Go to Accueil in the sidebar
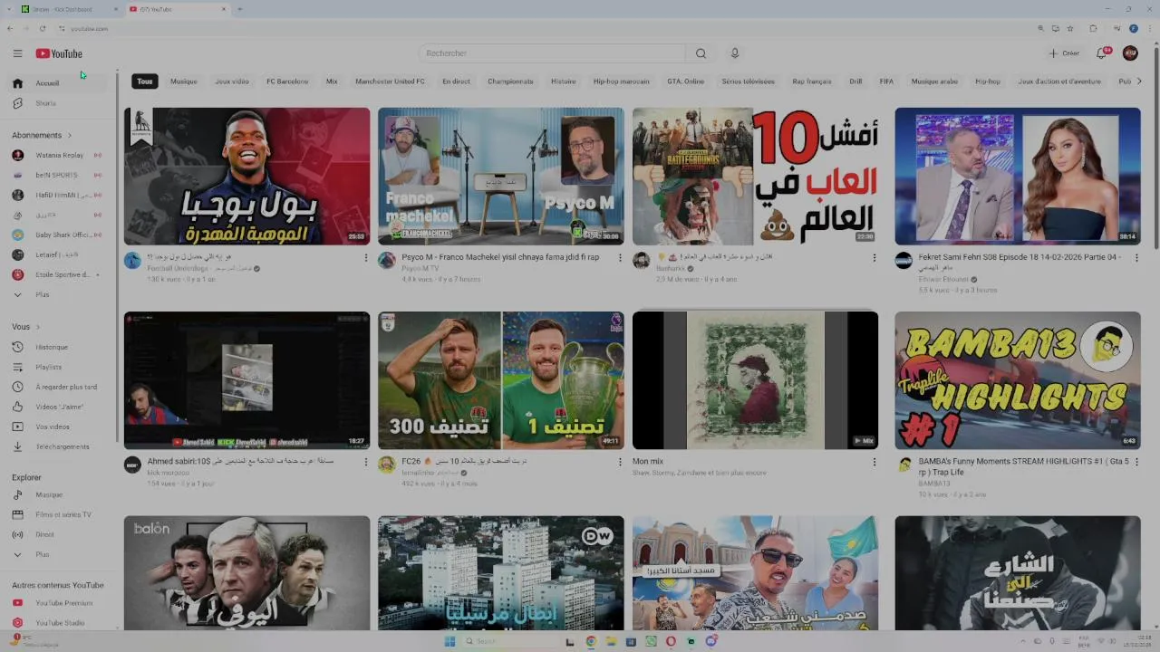Screen dimensions: 1160x652 coord(59,83)
